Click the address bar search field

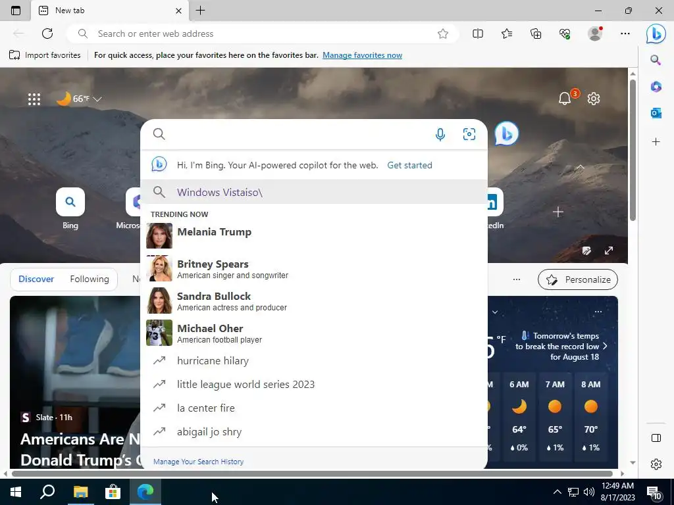[262, 34]
